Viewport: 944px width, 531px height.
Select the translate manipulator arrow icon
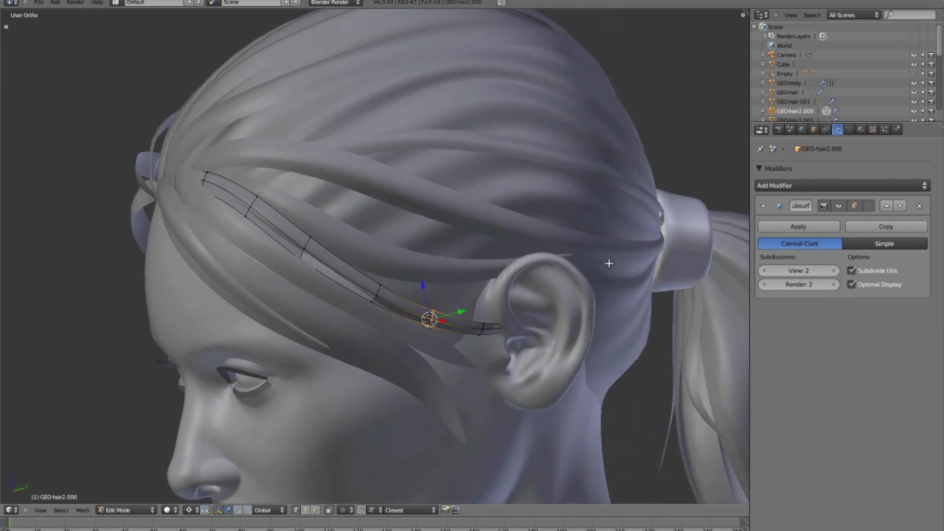pos(227,510)
